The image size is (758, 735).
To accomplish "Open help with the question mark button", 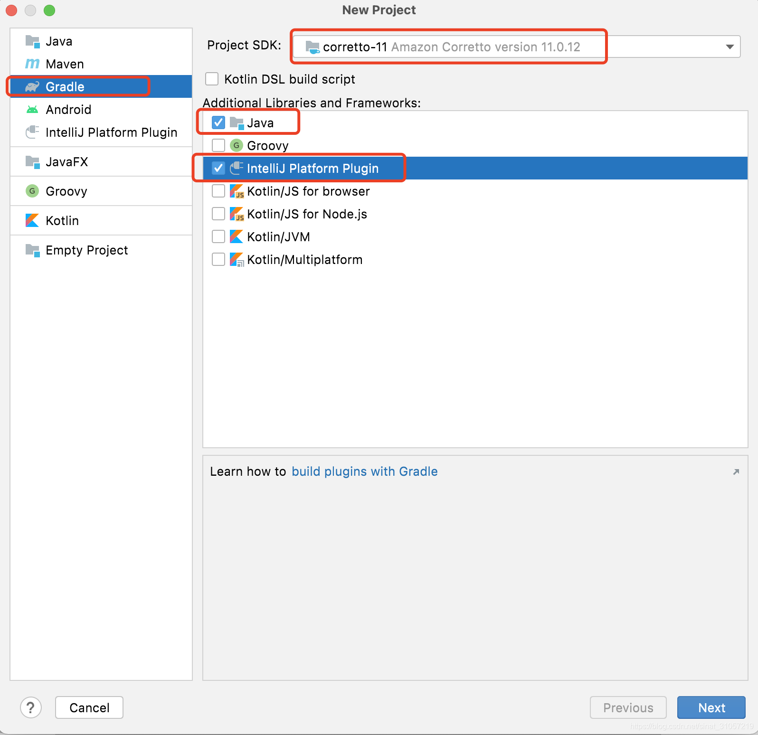I will point(31,707).
